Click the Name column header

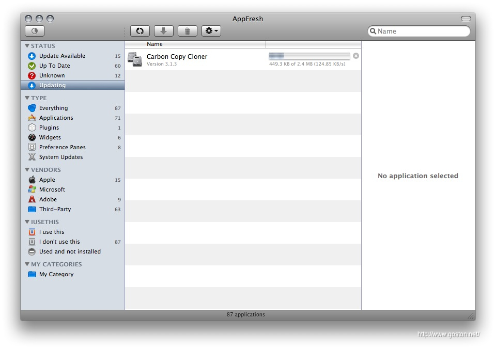[195, 44]
